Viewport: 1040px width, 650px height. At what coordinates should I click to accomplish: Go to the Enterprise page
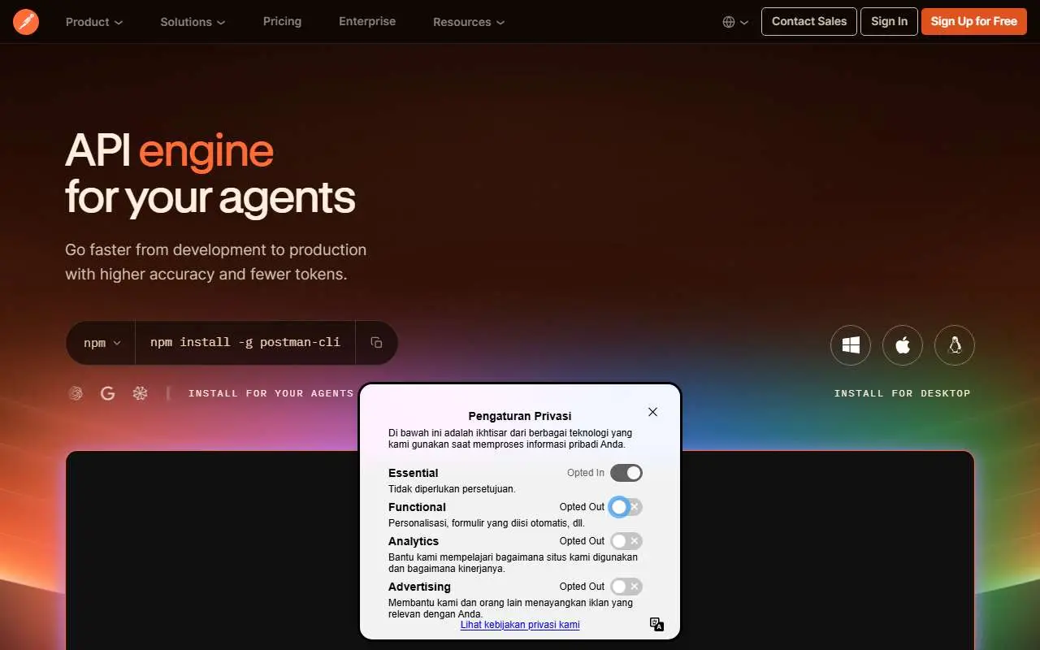click(367, 21)
